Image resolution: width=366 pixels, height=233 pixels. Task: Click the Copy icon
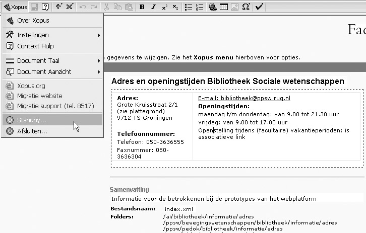click(117, 7)
